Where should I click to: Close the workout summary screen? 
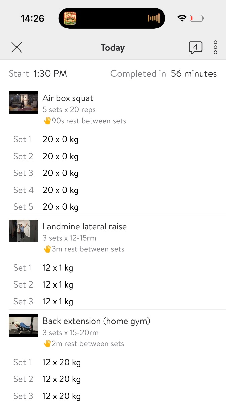point(17,47)
